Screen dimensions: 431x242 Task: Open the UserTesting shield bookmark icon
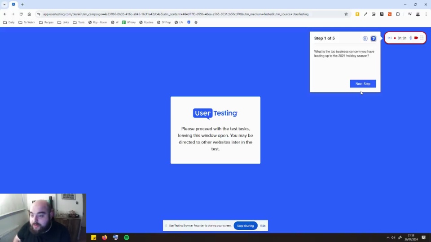click(189, 22)
